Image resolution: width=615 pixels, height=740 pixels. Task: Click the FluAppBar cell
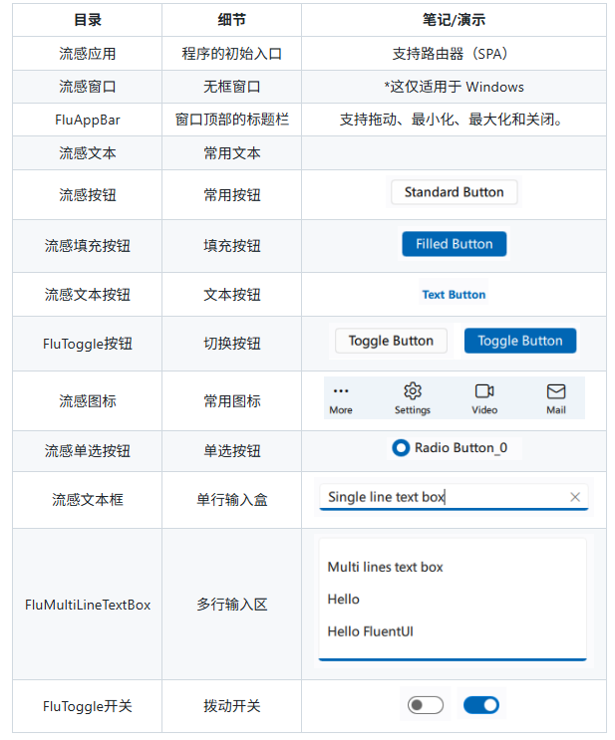(x=88, y=120)
